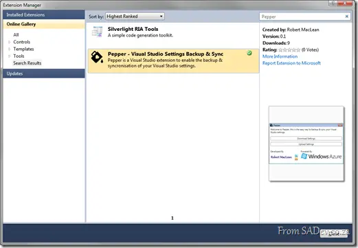The width and height of the screenshot is (358, 248).
Task: Open the Sort by Highest Ranked dropdown
Action: click(135, 16)
